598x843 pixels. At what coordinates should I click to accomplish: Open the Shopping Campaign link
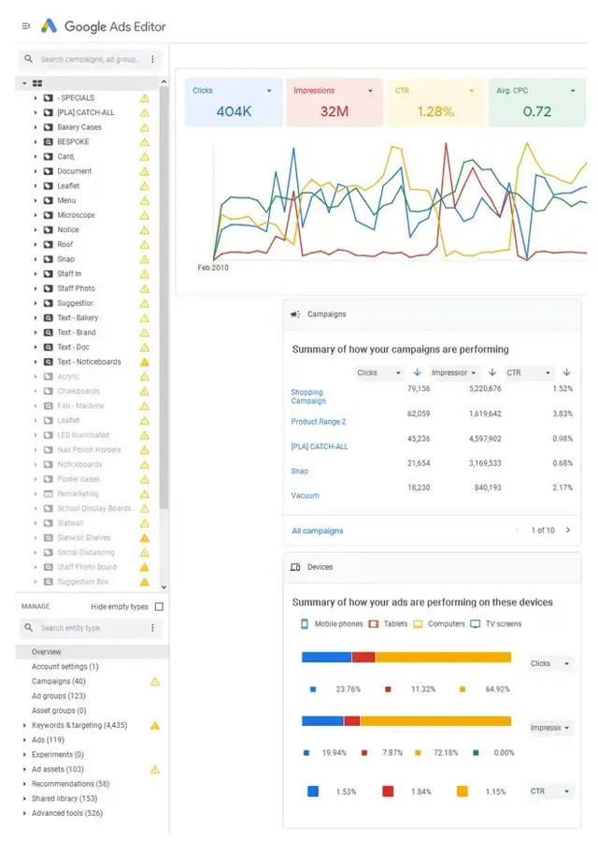[x=308, y=396]
